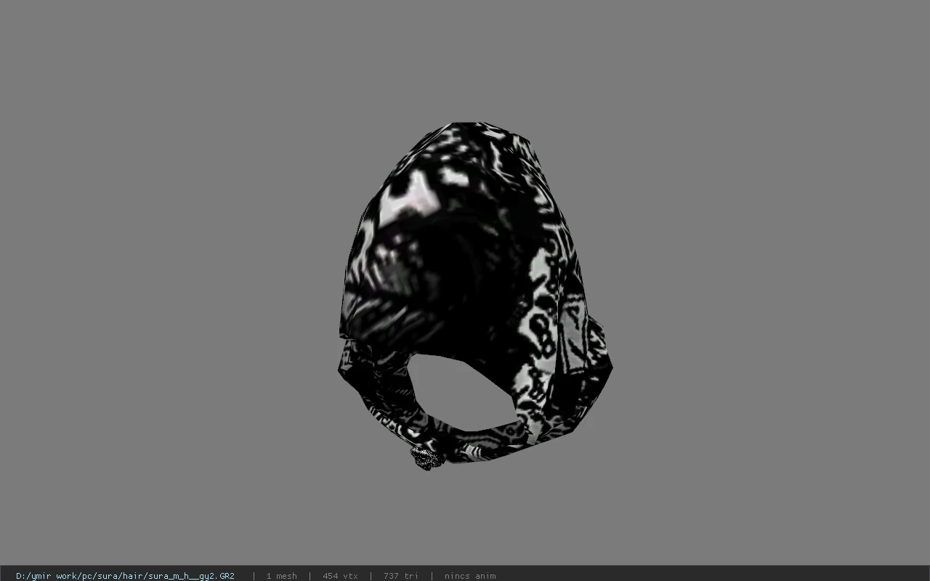Click the '1 mesh' status entry
This screenshot has height=581, width=930.
tap(281, 576)
